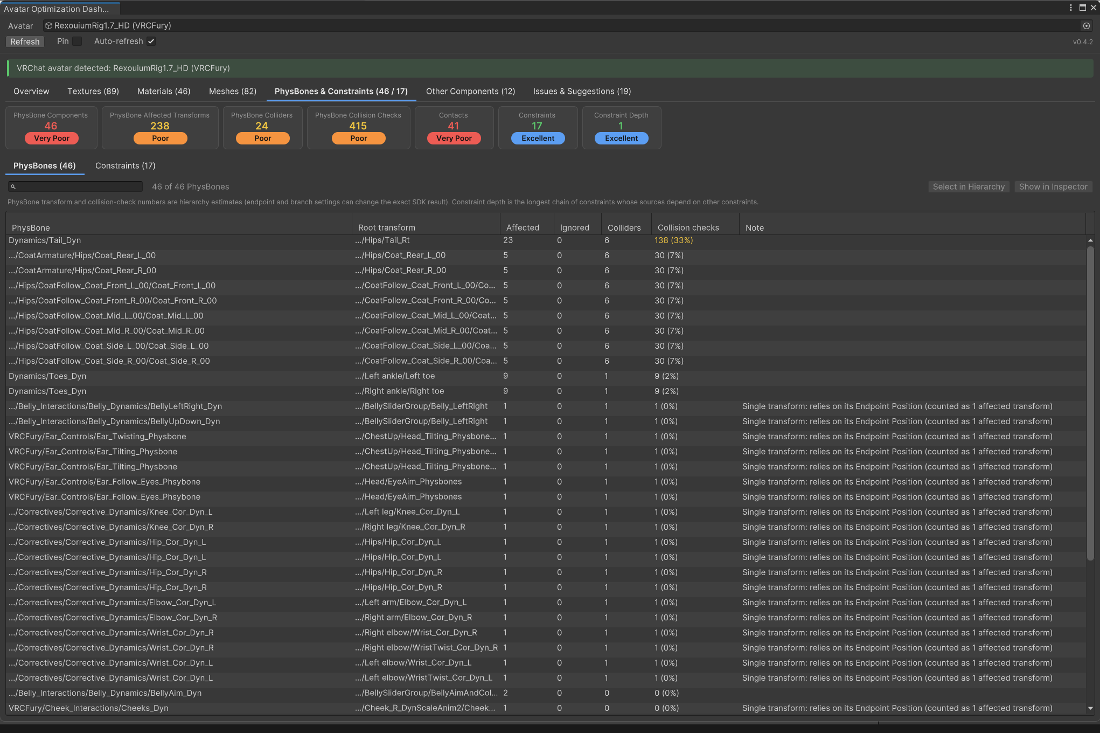Click the 138 (33%) collision checks value
The image size is (1100, 733).
tap(674, 240)
